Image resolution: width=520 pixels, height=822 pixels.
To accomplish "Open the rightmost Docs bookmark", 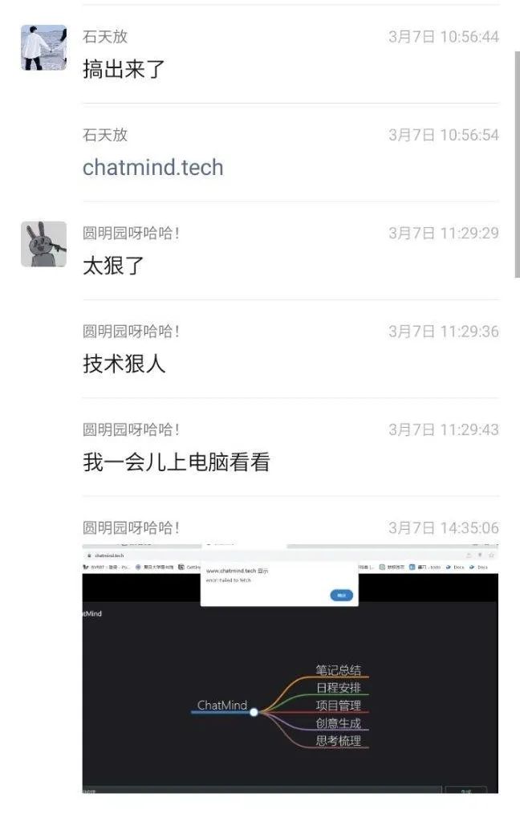I will (x=479, y=568).
